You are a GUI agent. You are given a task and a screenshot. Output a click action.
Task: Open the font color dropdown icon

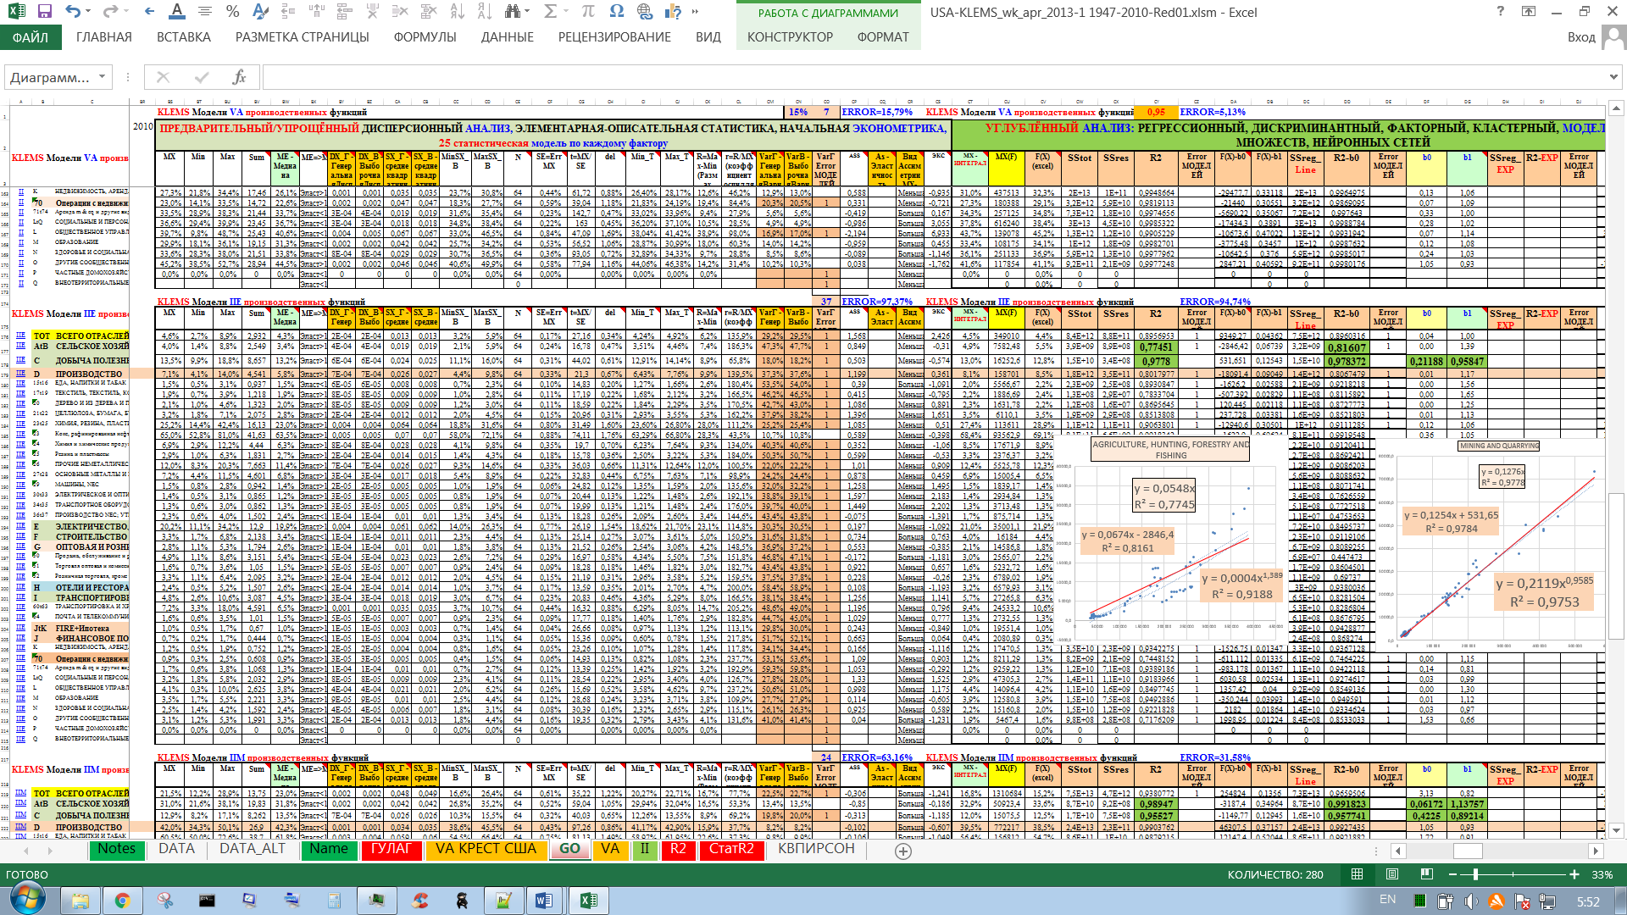pos(176,12)
